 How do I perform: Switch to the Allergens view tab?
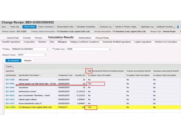(x=28, y=61)
